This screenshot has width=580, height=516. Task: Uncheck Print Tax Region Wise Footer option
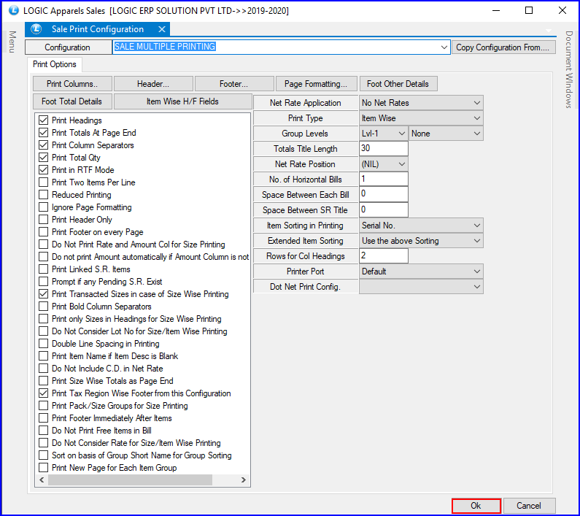[44, 393]
